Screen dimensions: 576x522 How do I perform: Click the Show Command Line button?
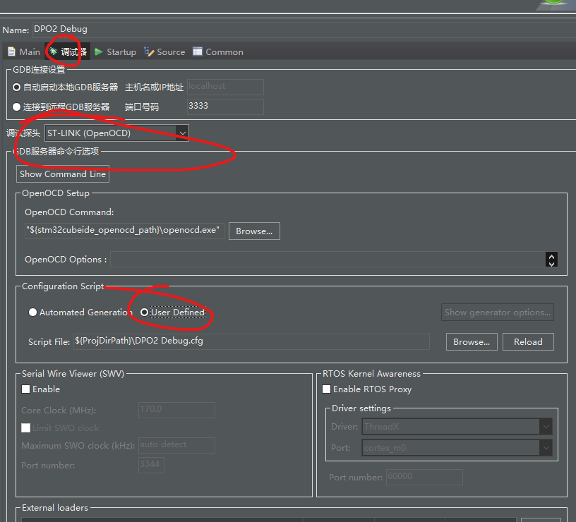(x=63, y=174)
